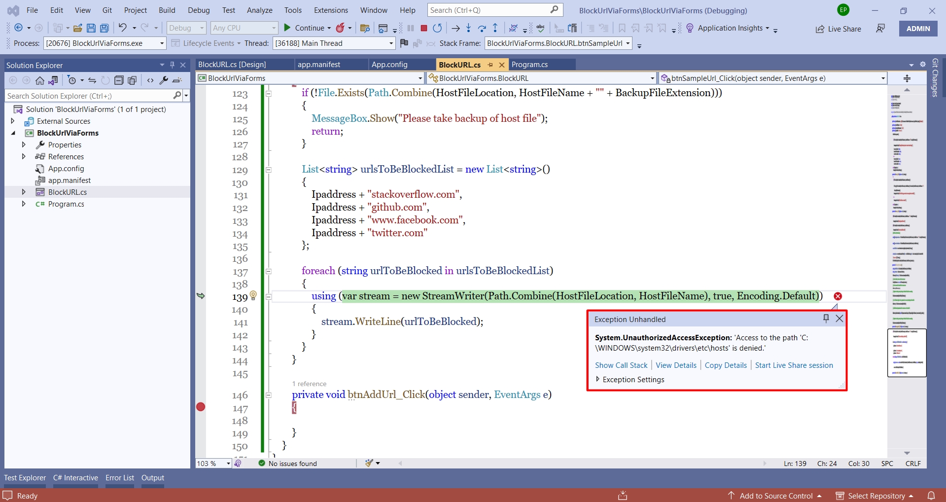Viewport: 946px width, 502px height.
Task: Navigate backward with the blue back arrow
Action: [18, 28]
